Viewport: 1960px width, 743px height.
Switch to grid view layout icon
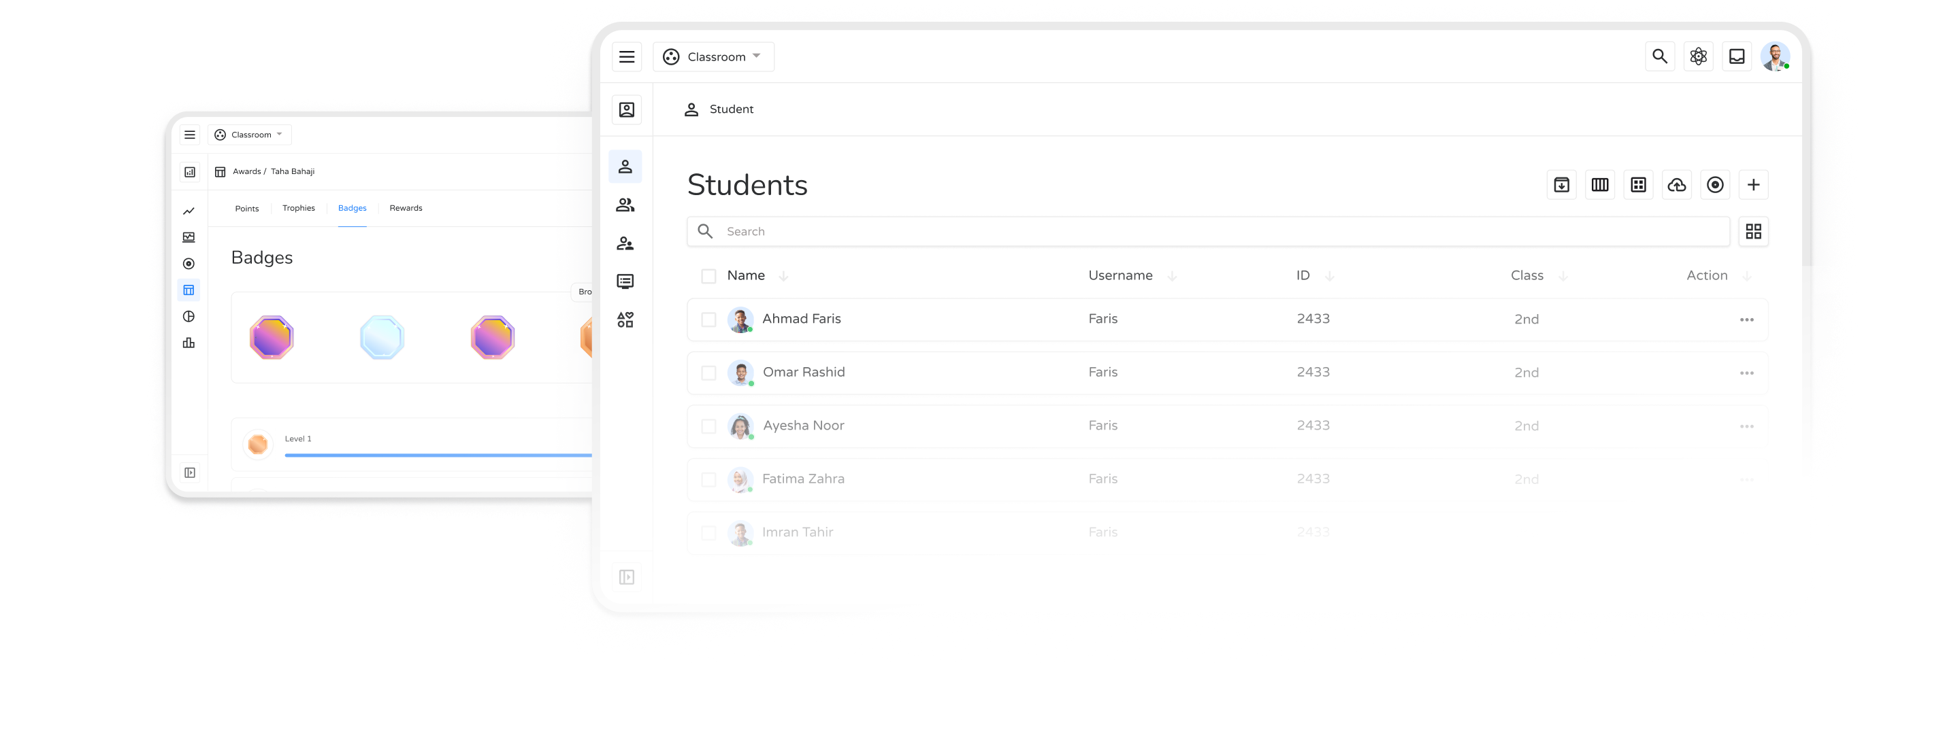pos(1753,231)
